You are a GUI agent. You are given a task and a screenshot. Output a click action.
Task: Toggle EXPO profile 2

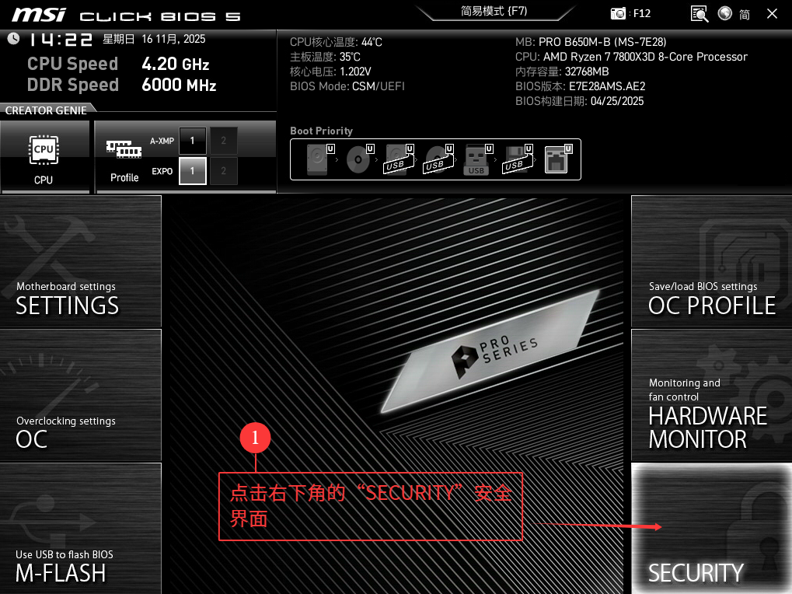pos(223,170)
